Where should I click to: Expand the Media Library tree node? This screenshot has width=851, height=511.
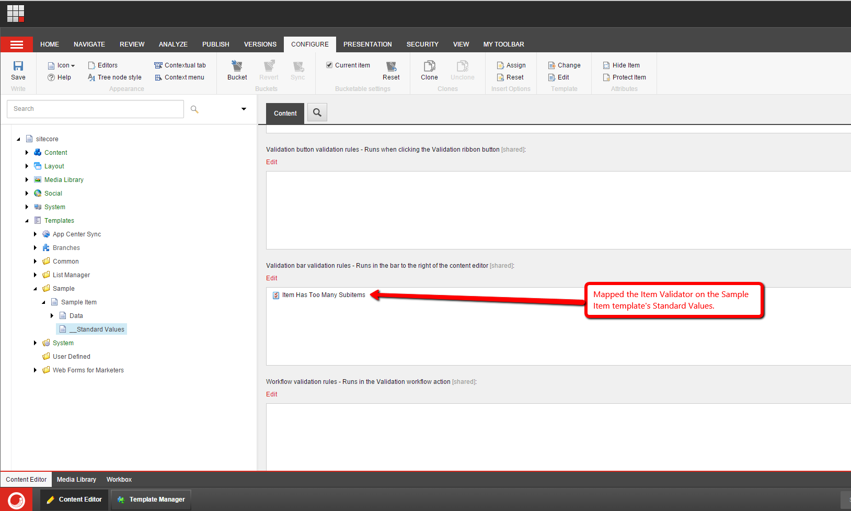tap(27, 180)
